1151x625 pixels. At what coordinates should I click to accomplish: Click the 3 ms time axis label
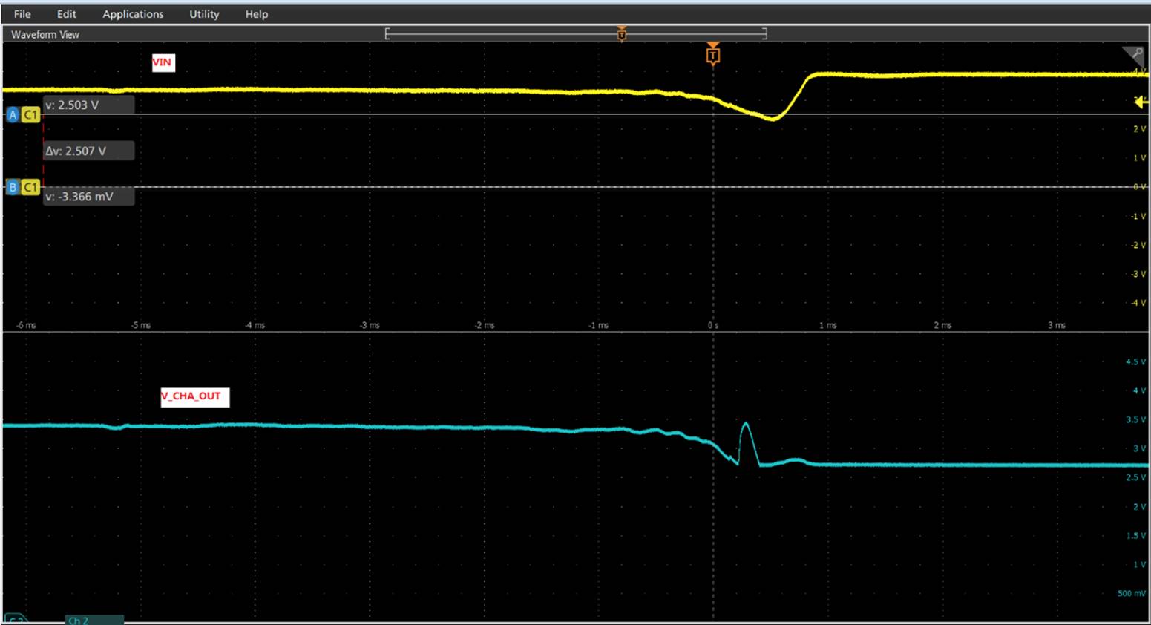1057,325
